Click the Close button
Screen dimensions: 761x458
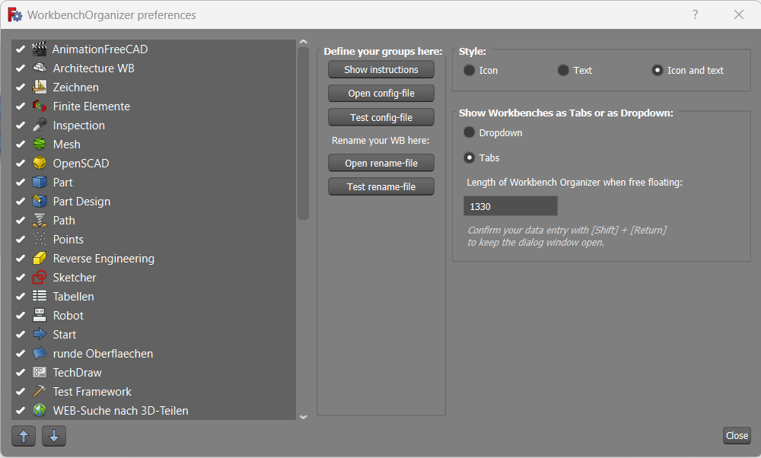pos(737,436)
